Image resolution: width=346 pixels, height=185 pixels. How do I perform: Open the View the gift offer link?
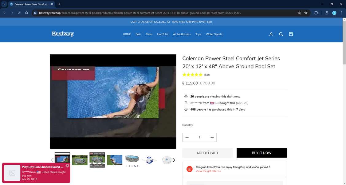209,171
